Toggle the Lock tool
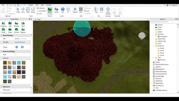 click(x=87, y=11)
